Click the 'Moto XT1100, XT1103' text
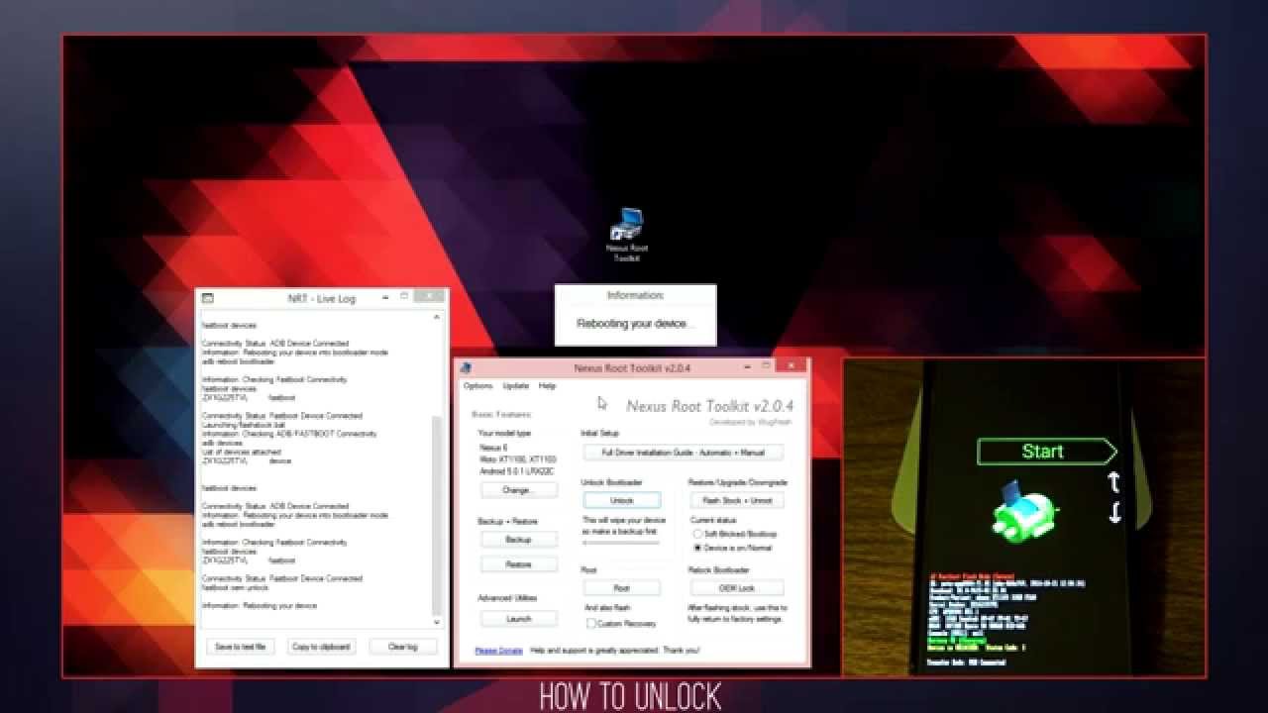Viewport: 1268px width, 713px height. point(518,459)
